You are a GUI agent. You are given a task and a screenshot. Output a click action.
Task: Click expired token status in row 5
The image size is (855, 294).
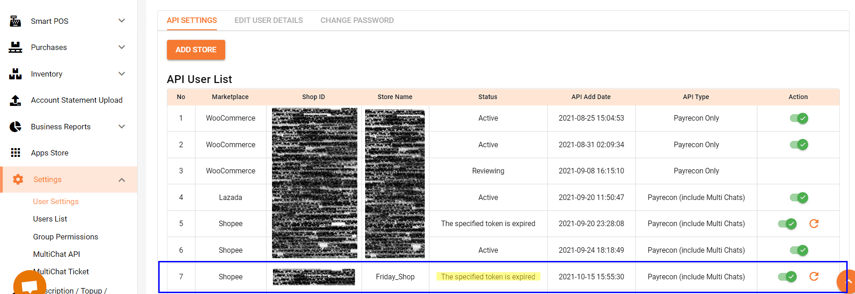tap(488, 223)
